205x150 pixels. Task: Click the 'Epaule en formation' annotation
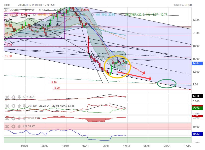click(x=48, y=25)
